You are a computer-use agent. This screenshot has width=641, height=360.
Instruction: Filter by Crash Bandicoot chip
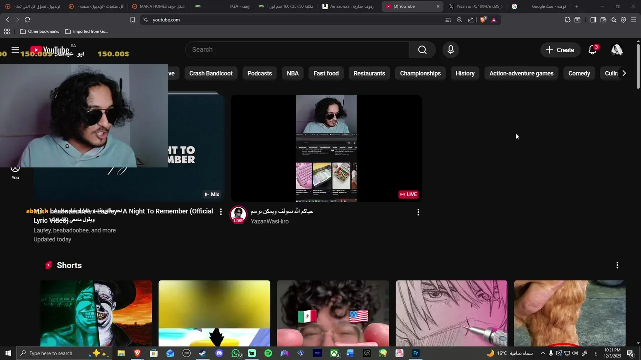pyautogui.click(x=211, y=73)
